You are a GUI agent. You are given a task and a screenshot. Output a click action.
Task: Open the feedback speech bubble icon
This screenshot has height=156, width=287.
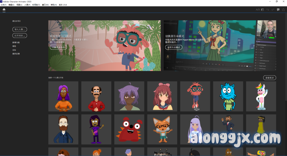(x=278, y=10)
